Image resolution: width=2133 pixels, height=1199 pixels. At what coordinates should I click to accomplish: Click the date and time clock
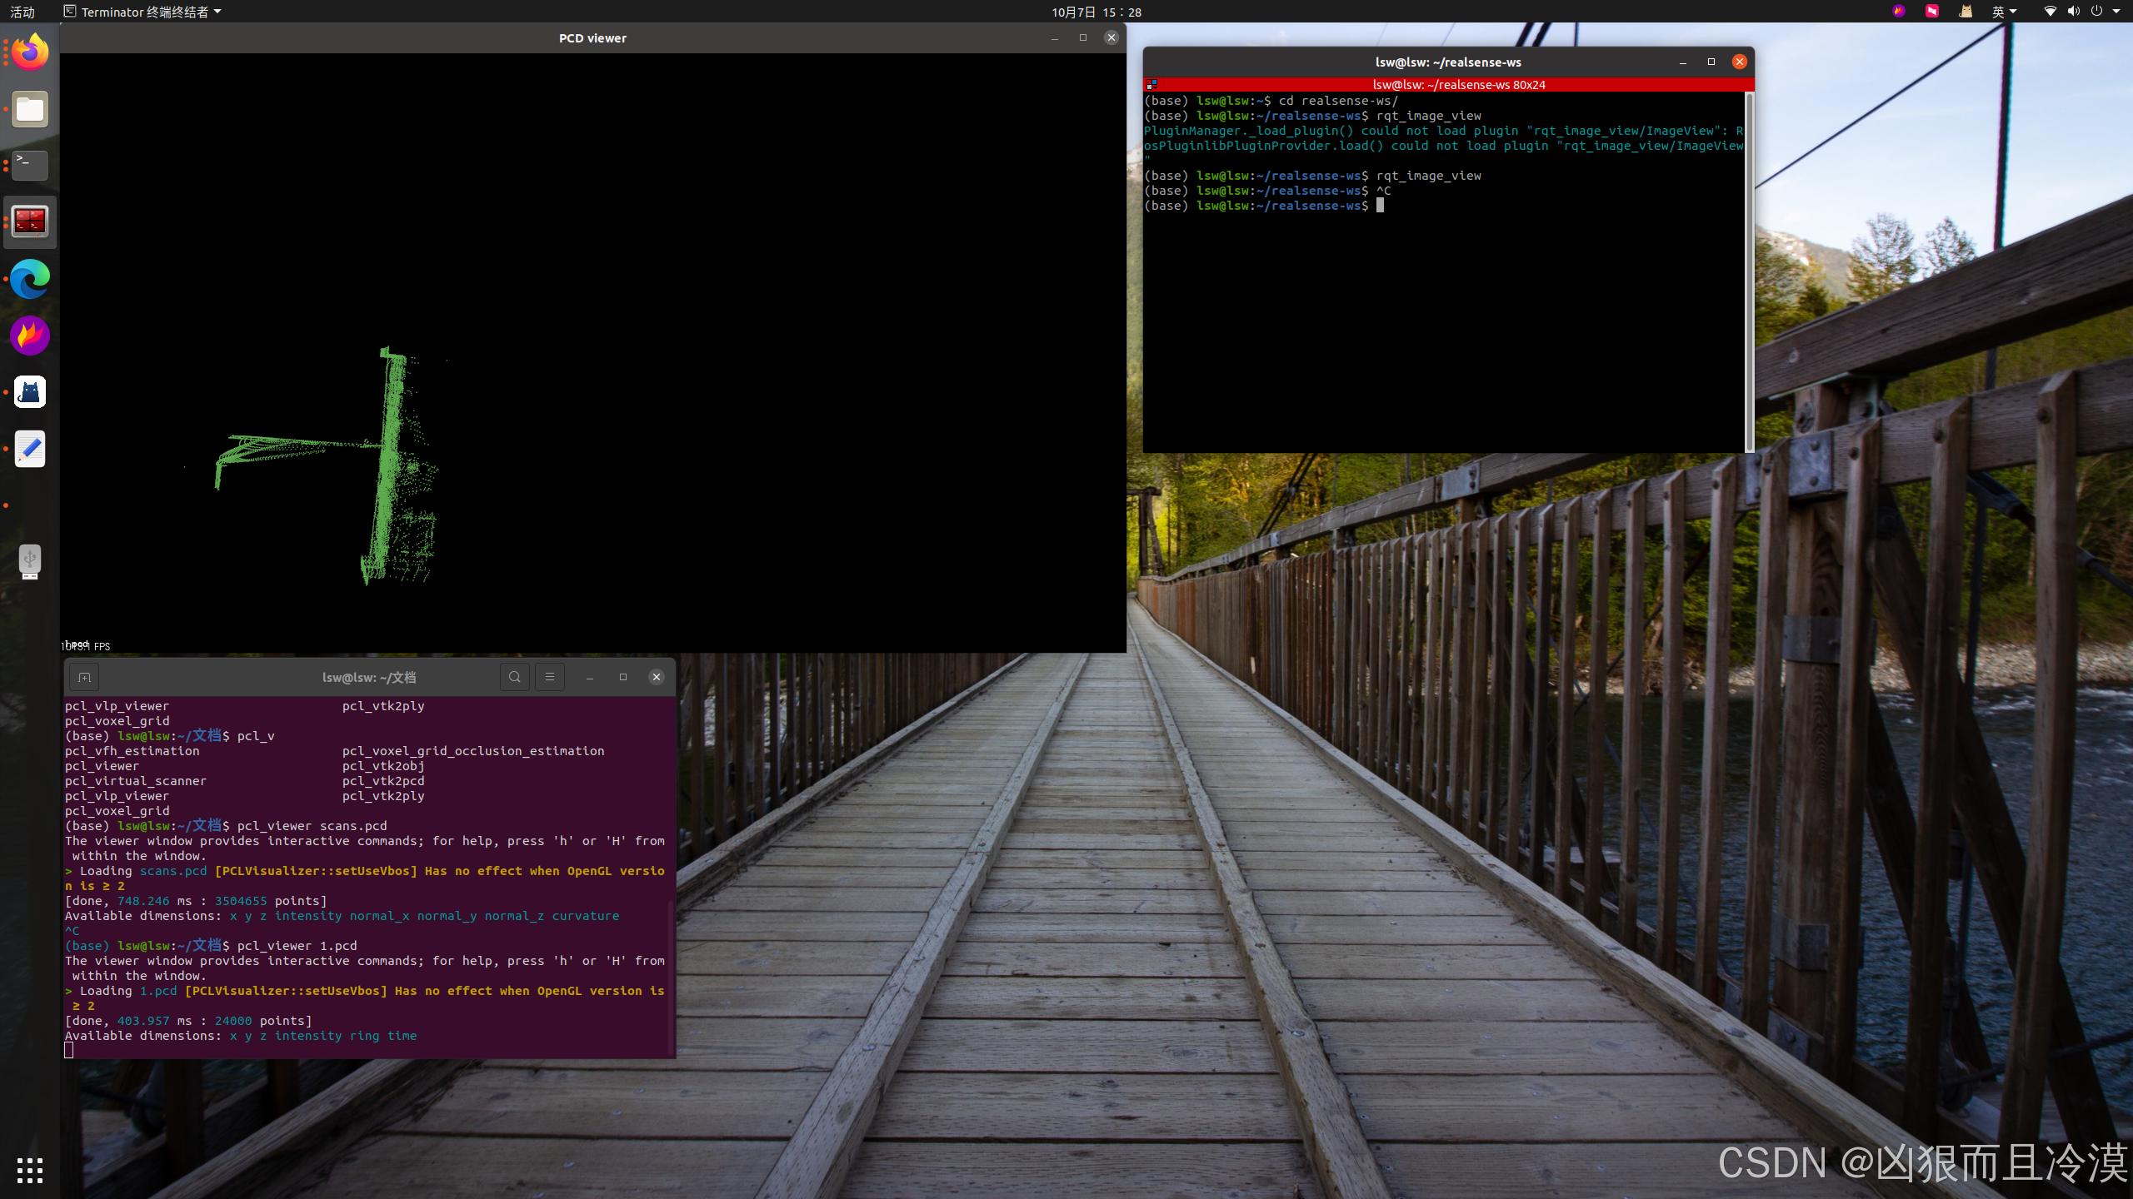point(1096,12)
